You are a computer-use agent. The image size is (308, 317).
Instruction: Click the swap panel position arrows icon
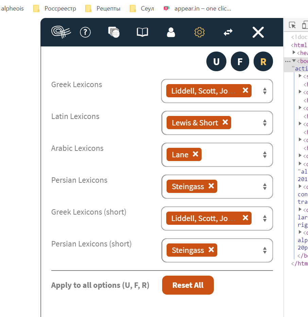228,32
